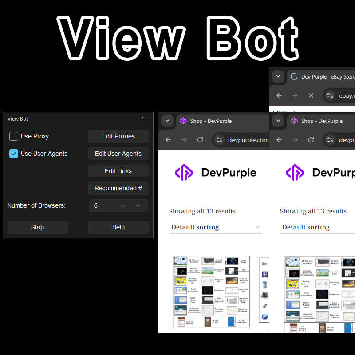355x355 pixels.
Task: Reload page in first DevPurple browser
Action: point(200,140)
